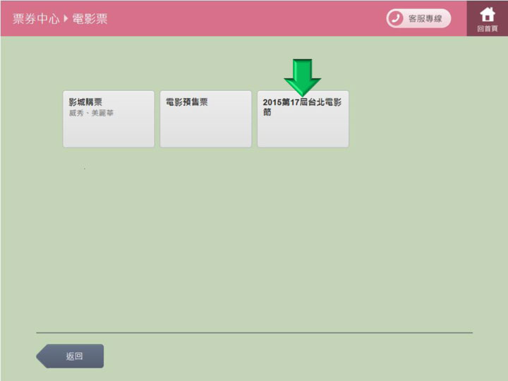Select the 票券中心 breadcrumb

[x=36, y=18]
